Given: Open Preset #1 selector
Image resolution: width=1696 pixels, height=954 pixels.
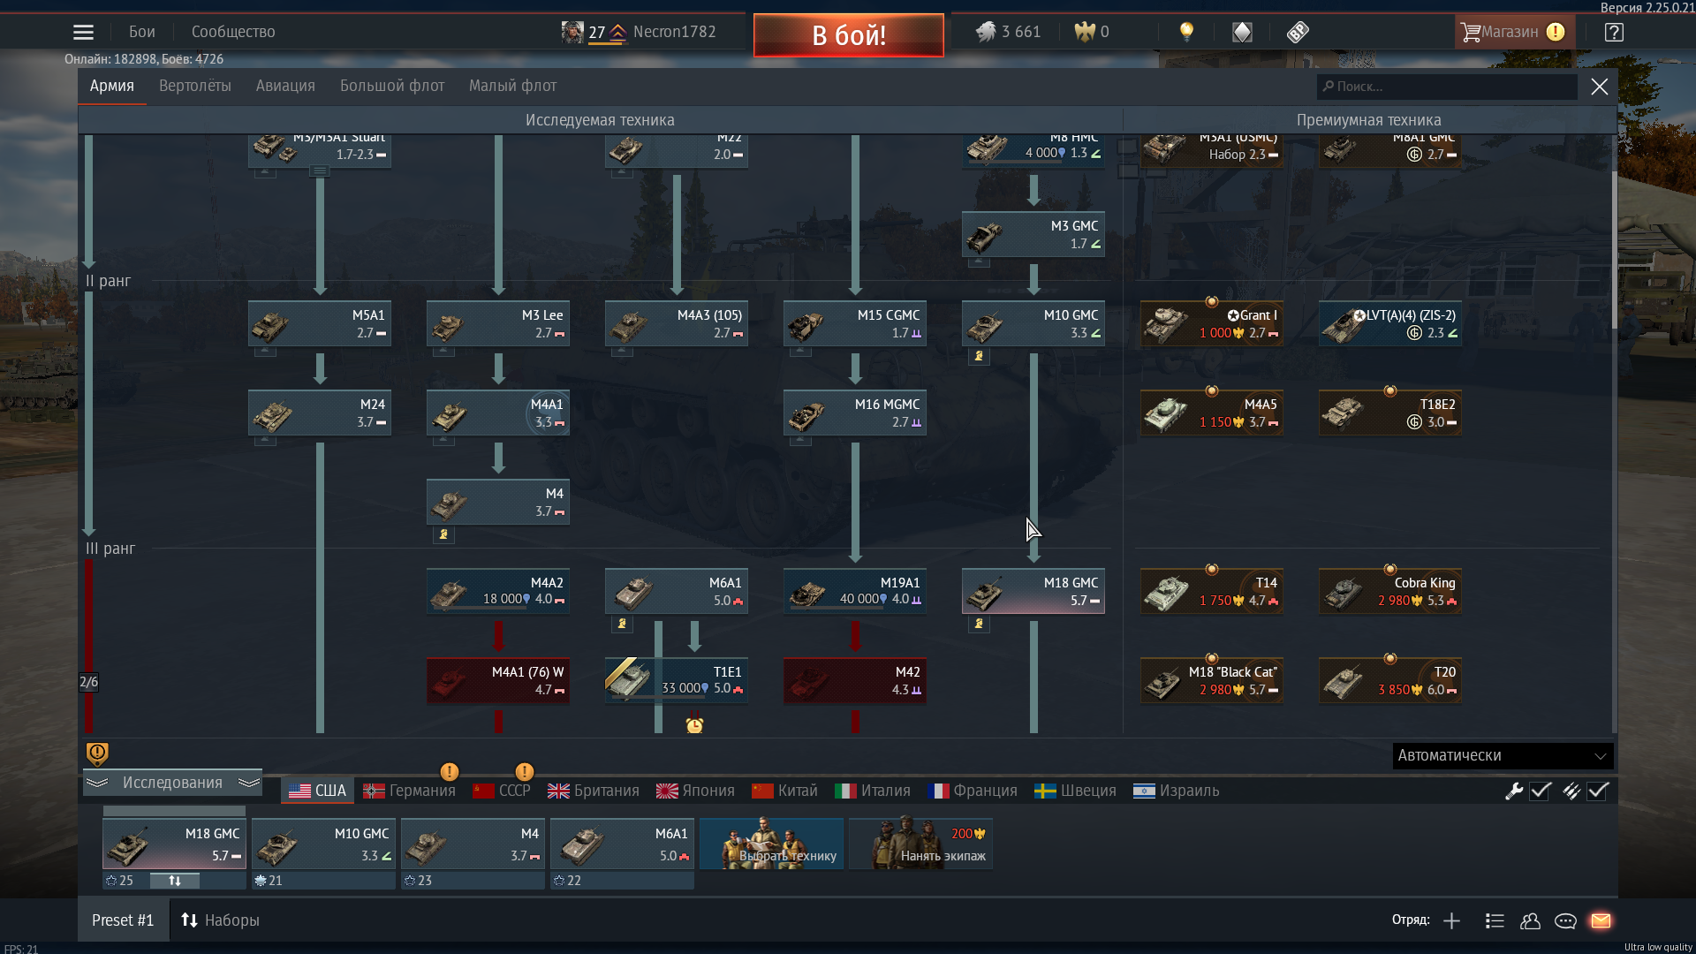Looking at the screenshot, I should coord(123,921).
